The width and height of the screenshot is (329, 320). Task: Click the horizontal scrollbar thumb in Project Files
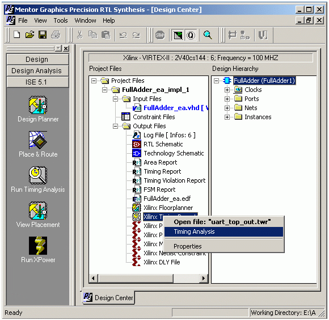click(x=135, y=279)
